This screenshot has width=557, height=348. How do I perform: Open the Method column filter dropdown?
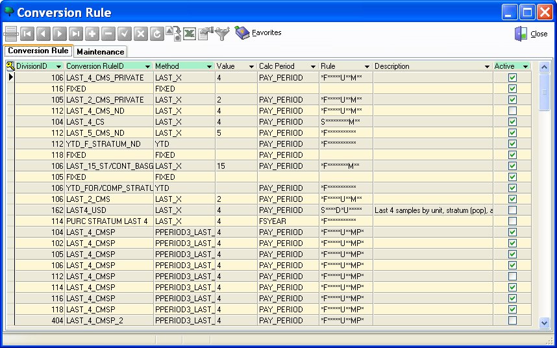click(209, 66)
